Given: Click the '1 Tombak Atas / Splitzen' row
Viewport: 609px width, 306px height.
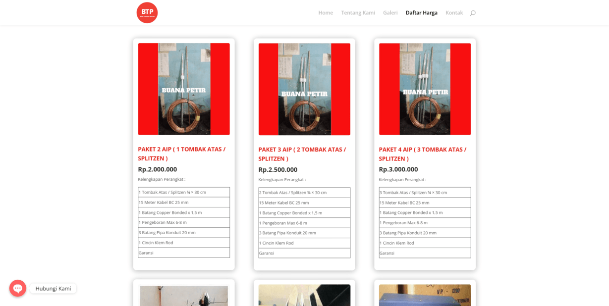Looking at the screenshot, I should [184, 192].
